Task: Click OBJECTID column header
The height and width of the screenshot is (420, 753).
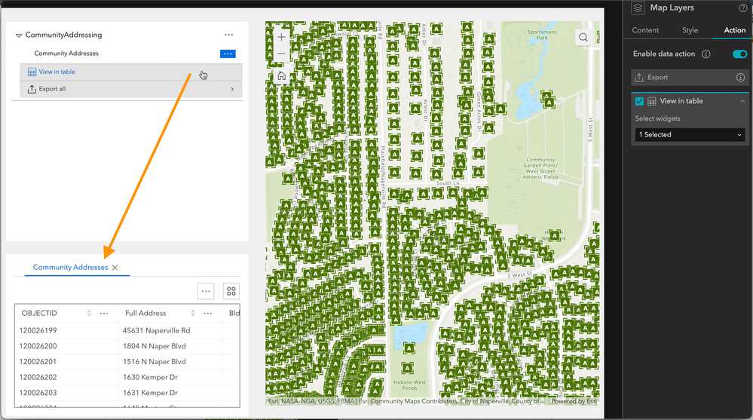Action: pyautogui.click(x=39, y=314)
